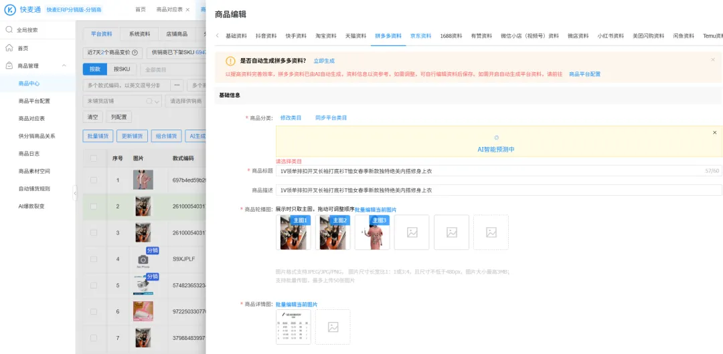Open 供分销商品关系 in the sidebar
Screen dimensions: 723x354
point(36,136)
